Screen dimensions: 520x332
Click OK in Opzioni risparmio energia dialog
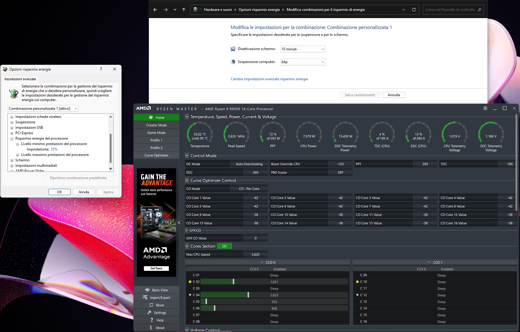pyautogui.click(x=59, y=192)
